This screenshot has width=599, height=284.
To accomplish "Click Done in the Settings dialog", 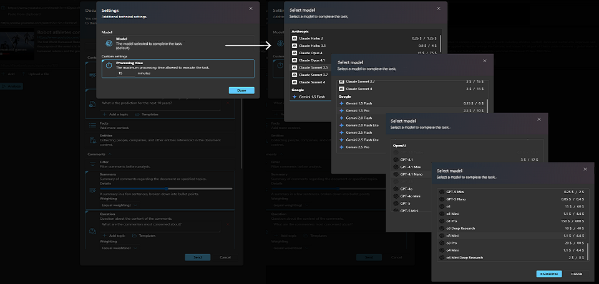I will [241, 90].
